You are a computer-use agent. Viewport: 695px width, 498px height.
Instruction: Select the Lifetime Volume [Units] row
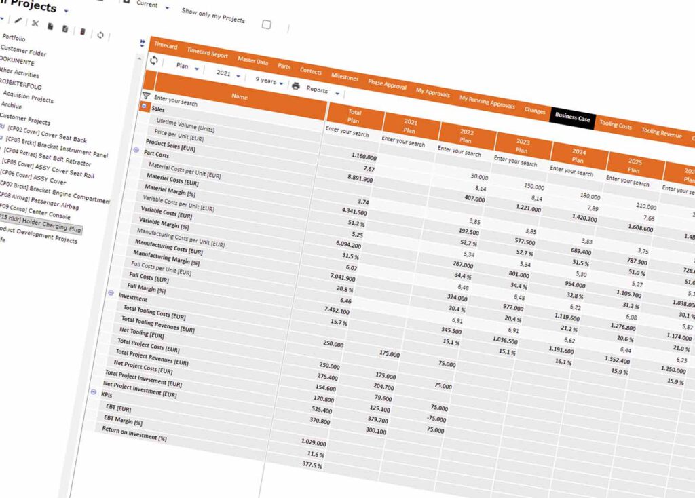[185, 126]
